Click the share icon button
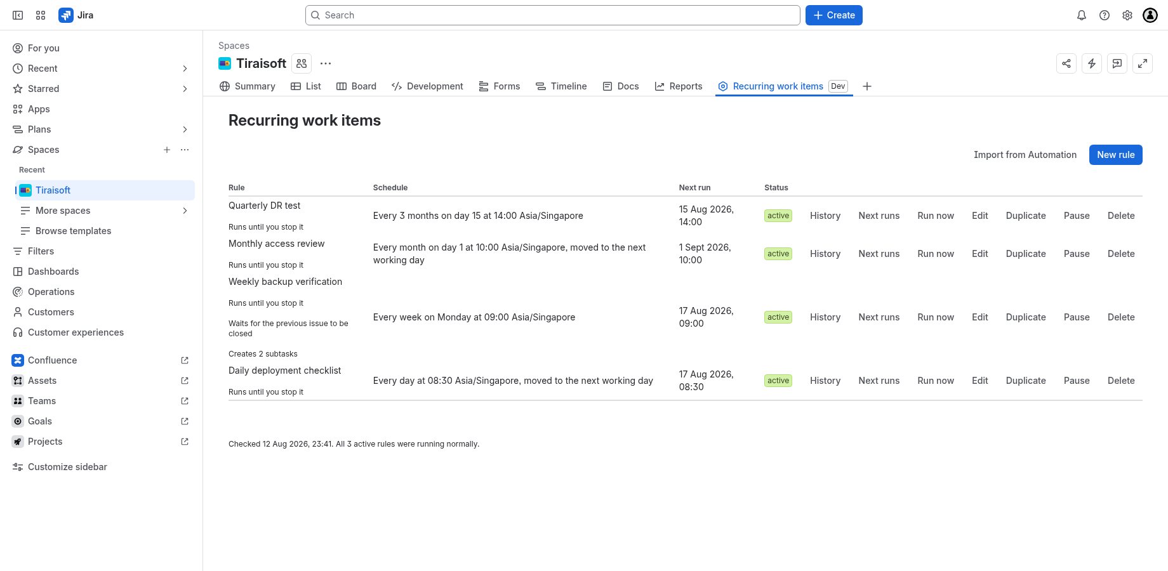1168x571 pixels. 1066,63
